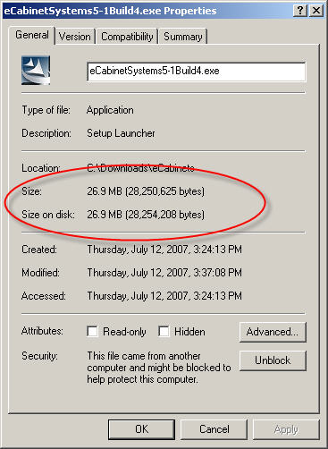This screenshot has width=328, height=449.
Task: Select the General tab
Action: (32, 35)
